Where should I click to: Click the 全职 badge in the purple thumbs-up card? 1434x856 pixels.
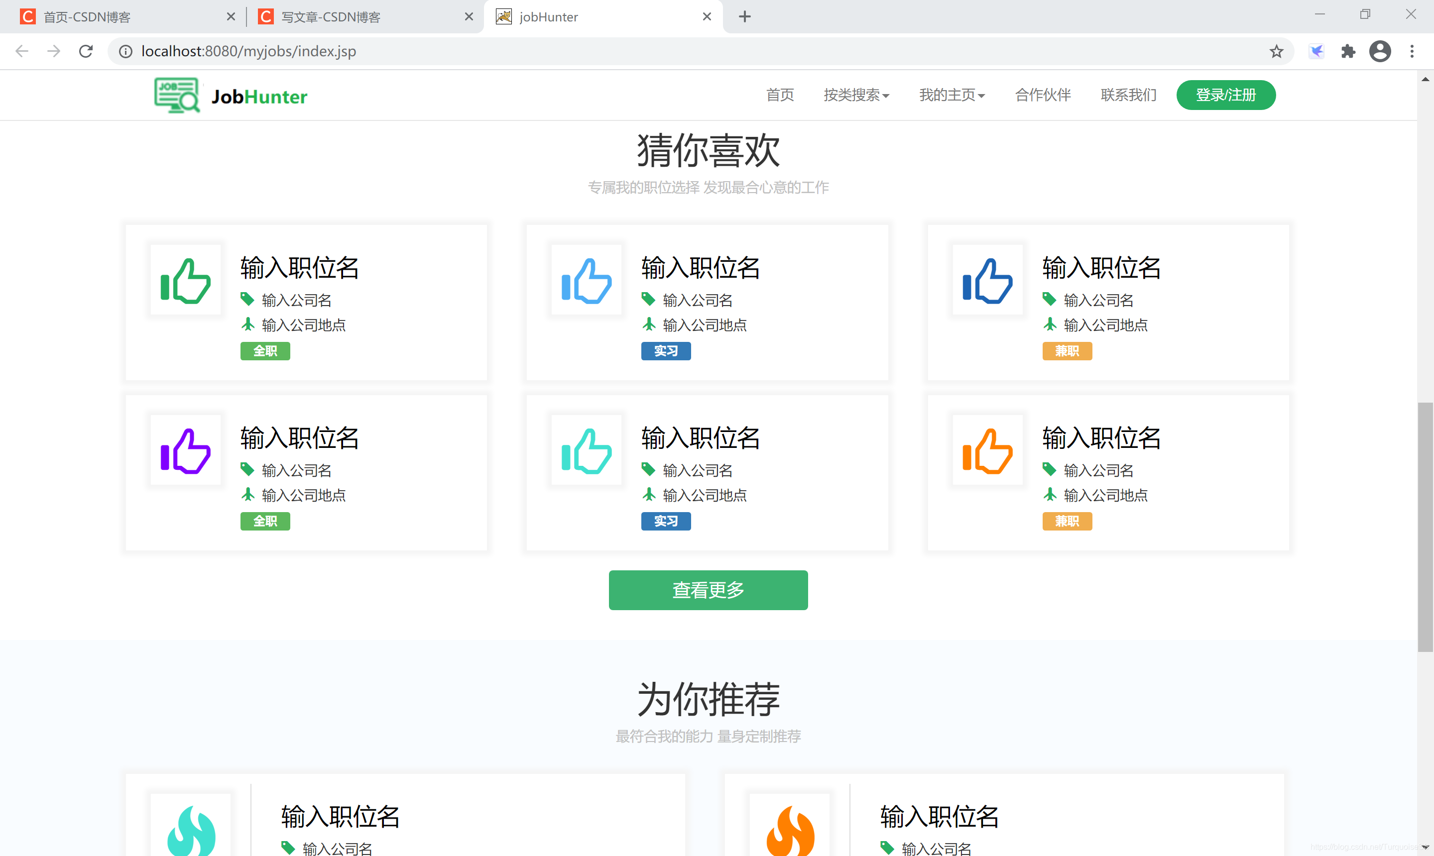point(265,521)
